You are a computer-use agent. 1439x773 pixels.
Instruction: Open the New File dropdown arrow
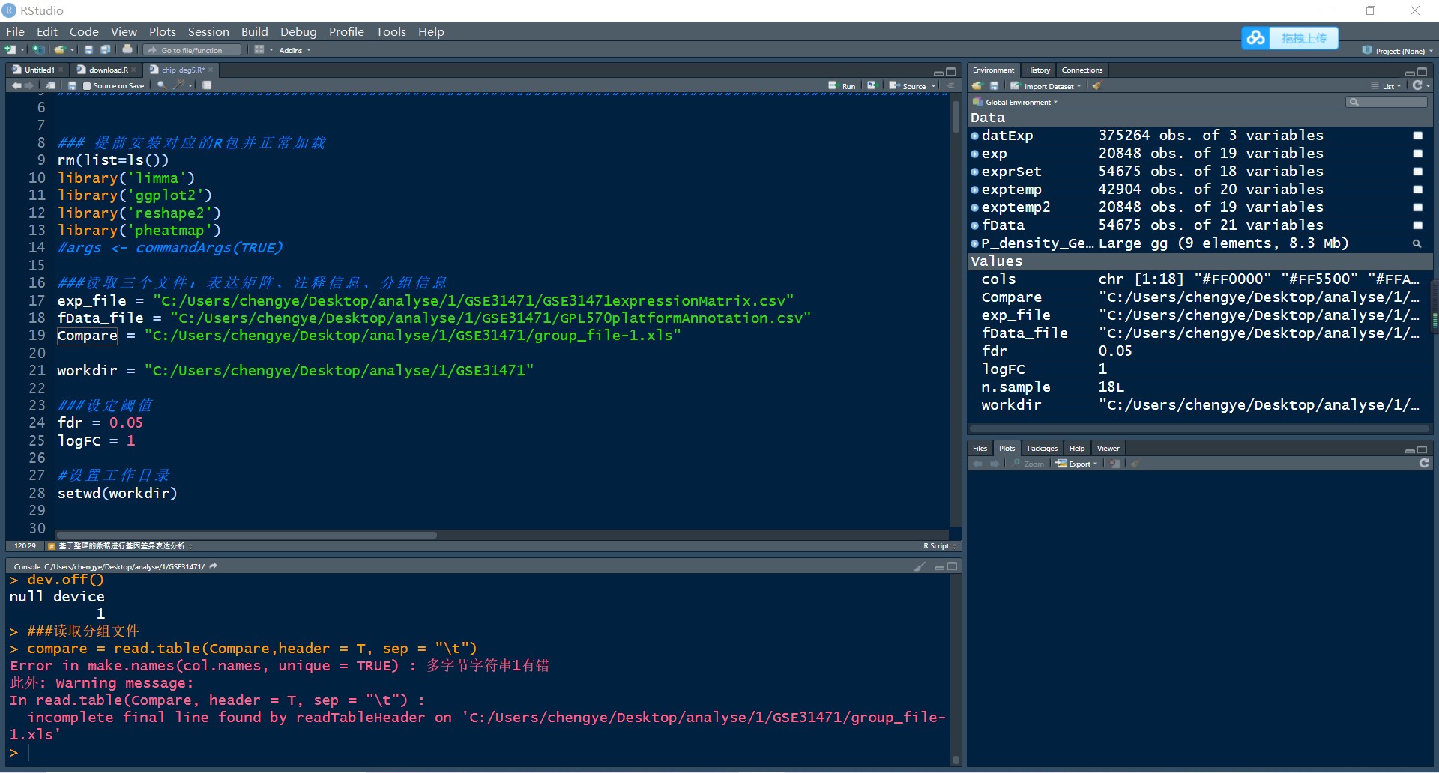coord(22,50)
